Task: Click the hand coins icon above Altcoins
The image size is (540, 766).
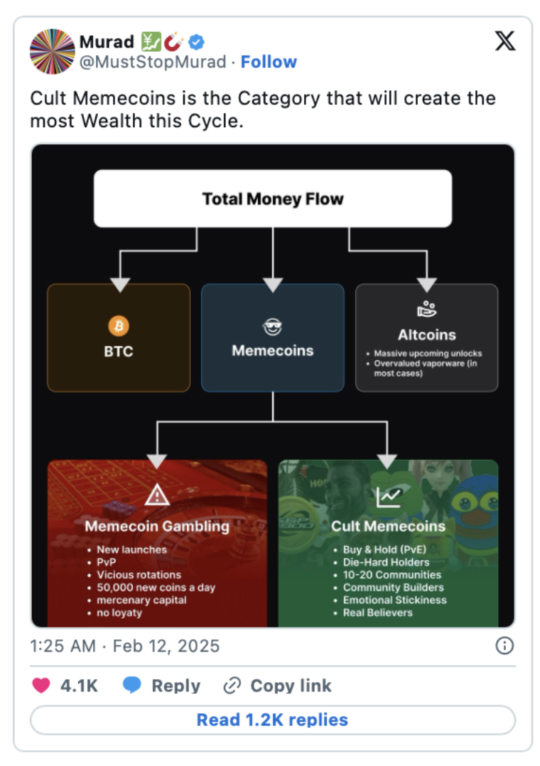Action: 426,308
